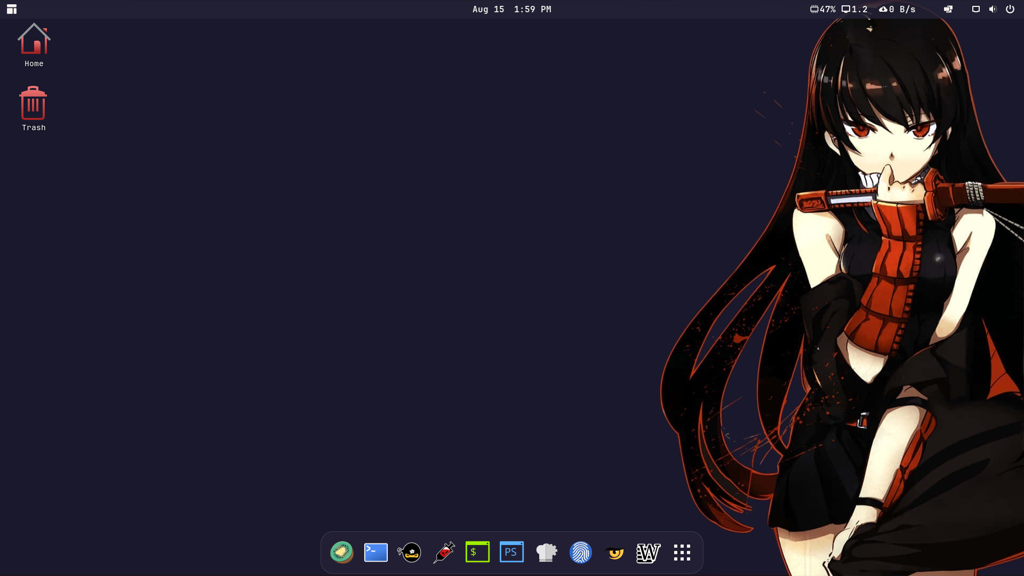Start PowerShell from the dock
This screenshot has width=1024, height=576.
[x=511, y=553]
